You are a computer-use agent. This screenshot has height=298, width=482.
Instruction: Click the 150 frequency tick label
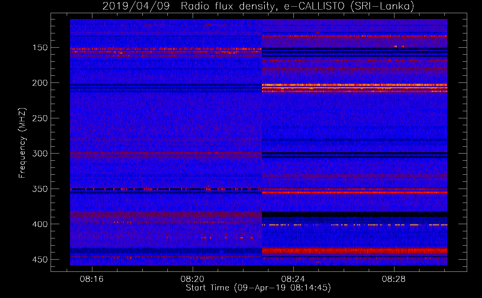(x=40, y=48)
